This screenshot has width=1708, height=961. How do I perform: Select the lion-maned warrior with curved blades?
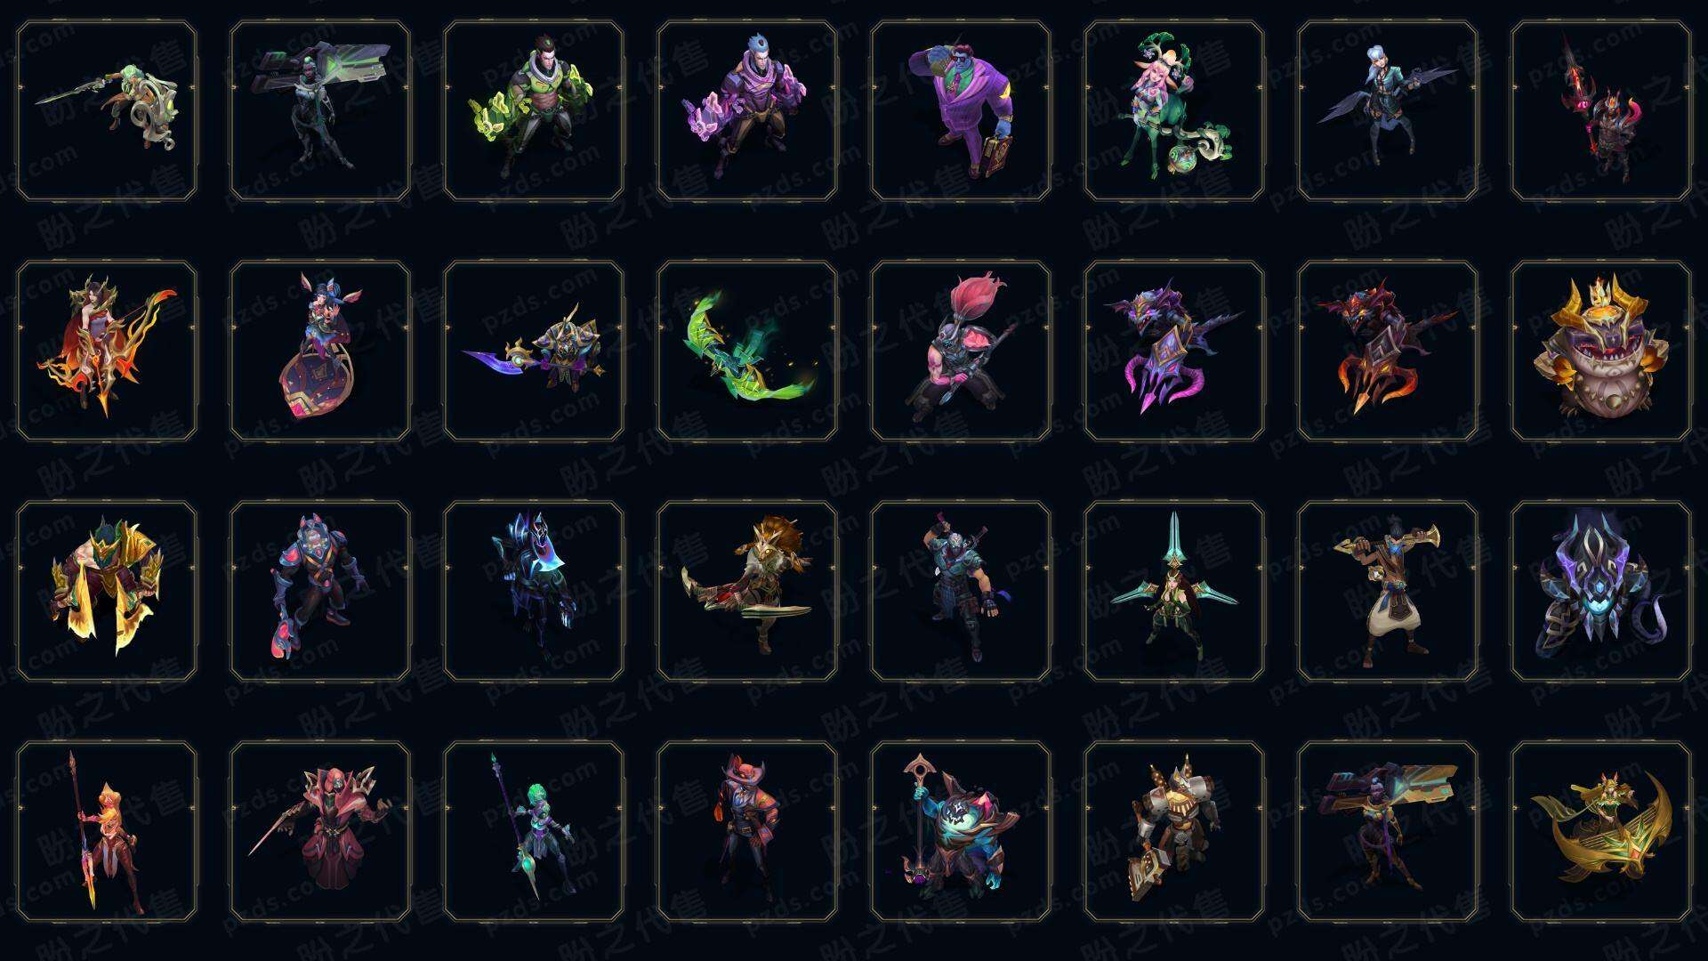pos(747,592)
